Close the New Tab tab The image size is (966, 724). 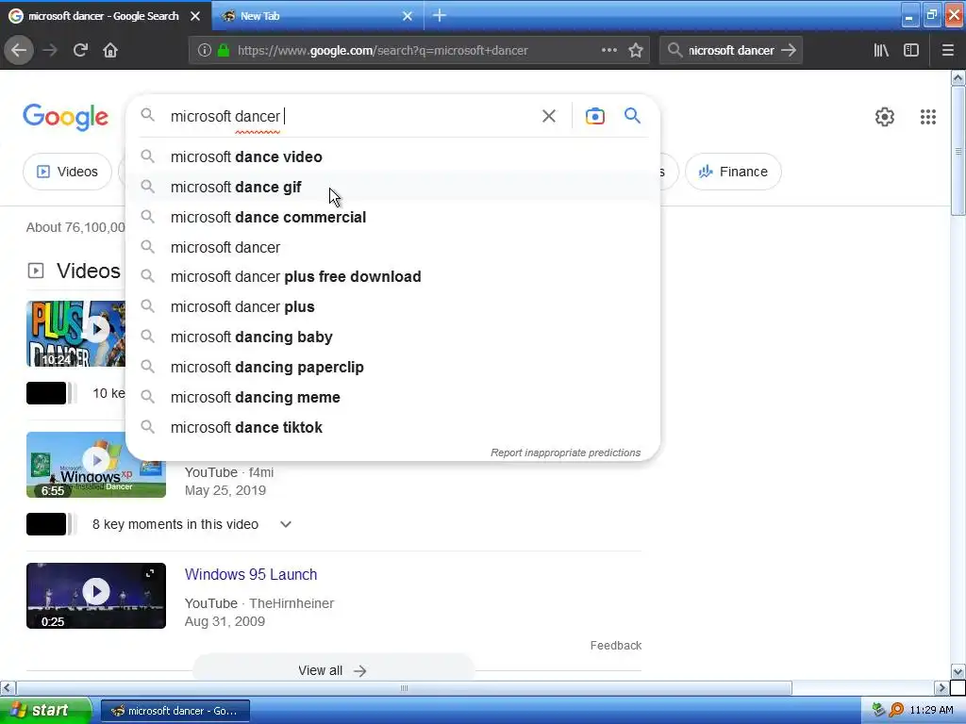tap(408, 16)
